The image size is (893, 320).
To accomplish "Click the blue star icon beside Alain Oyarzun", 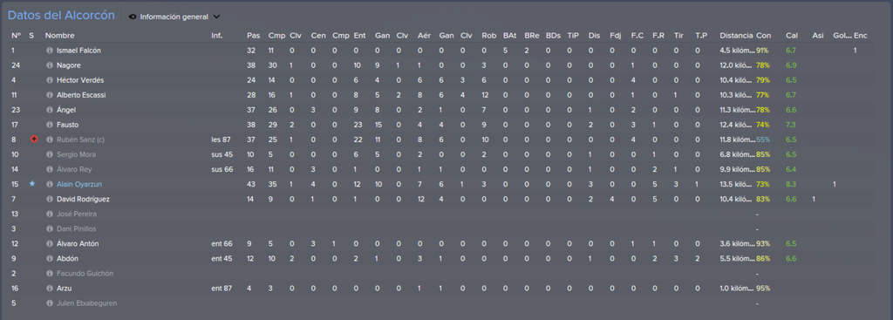I will pos(32,184).
